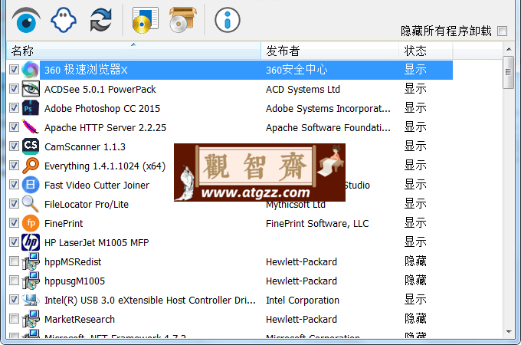Uncheck the Adobe Photoshop CC 2015 checkbox
This screenshot has width=521, height=345.
pyautogui.click(x=14, y=108)
